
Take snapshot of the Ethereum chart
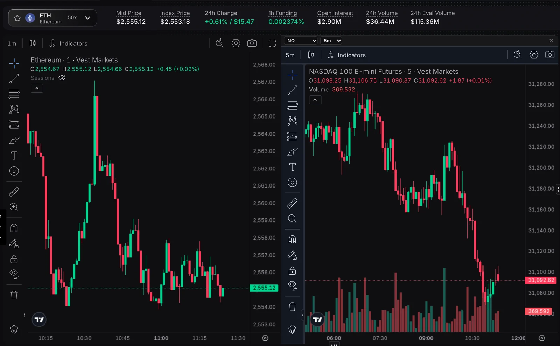(252, 43)
